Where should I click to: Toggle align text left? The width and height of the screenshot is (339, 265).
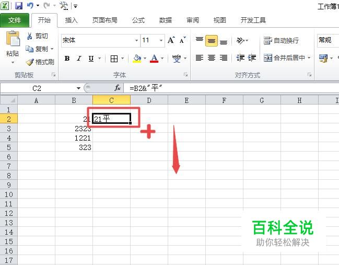point(200,58)
